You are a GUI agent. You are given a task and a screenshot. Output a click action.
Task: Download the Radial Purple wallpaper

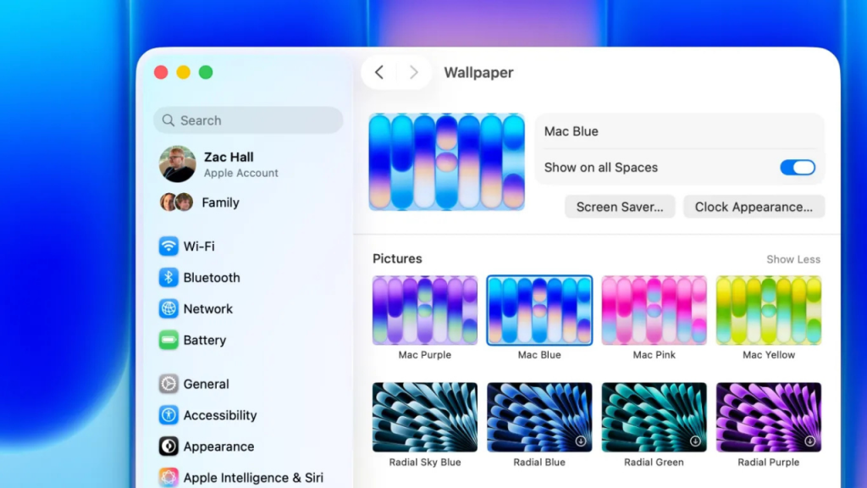(809, 441)
